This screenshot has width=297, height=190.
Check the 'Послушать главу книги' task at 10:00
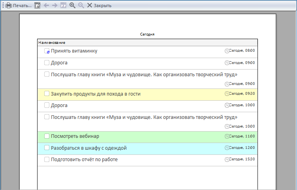pyautogui.click(x=47, y=117)
